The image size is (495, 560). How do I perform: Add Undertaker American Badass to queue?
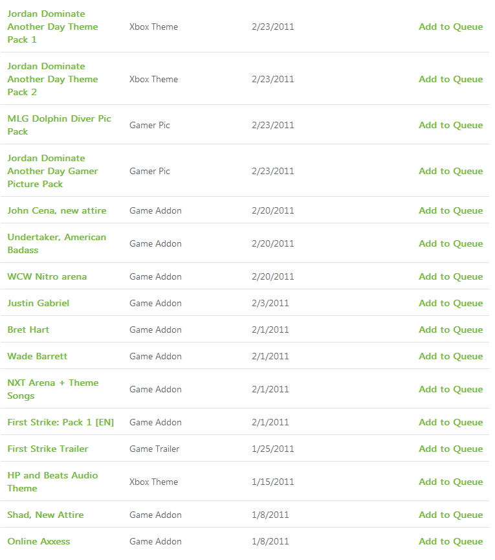(x=451, y=243)
